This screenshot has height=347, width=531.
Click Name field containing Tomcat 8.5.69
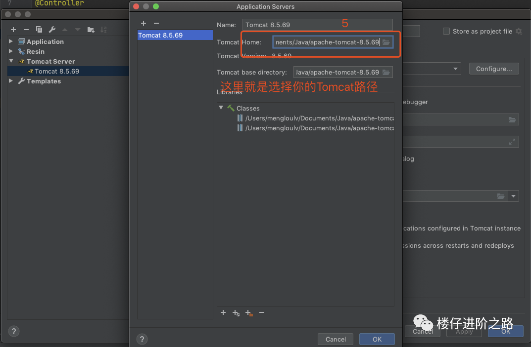pos(317,25)
